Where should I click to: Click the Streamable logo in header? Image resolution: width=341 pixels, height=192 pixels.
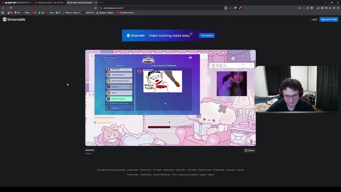[x=14, y=19]
